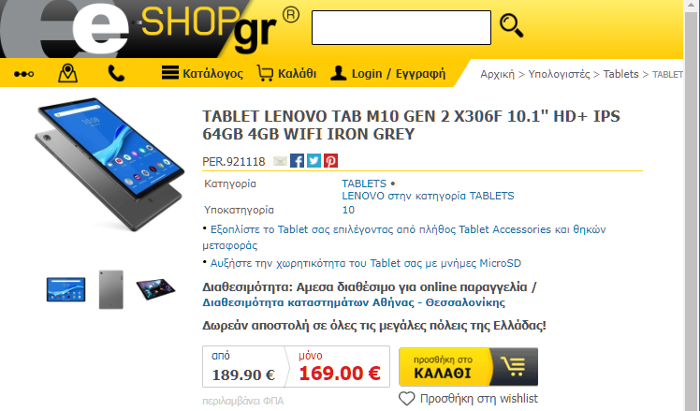Image resolution: width=700 pixels, height=411 pixels.
Task: Click the heart wishlist icon
Action: (x=407, y=399)
